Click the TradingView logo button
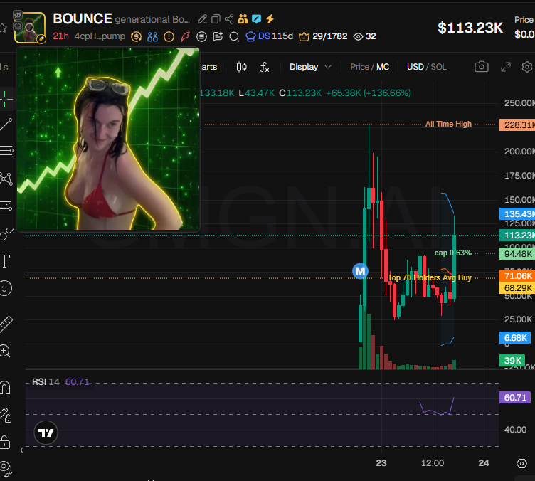Viewport: 535px width, 481px height. pyautogui.click(x=46, y=433)
